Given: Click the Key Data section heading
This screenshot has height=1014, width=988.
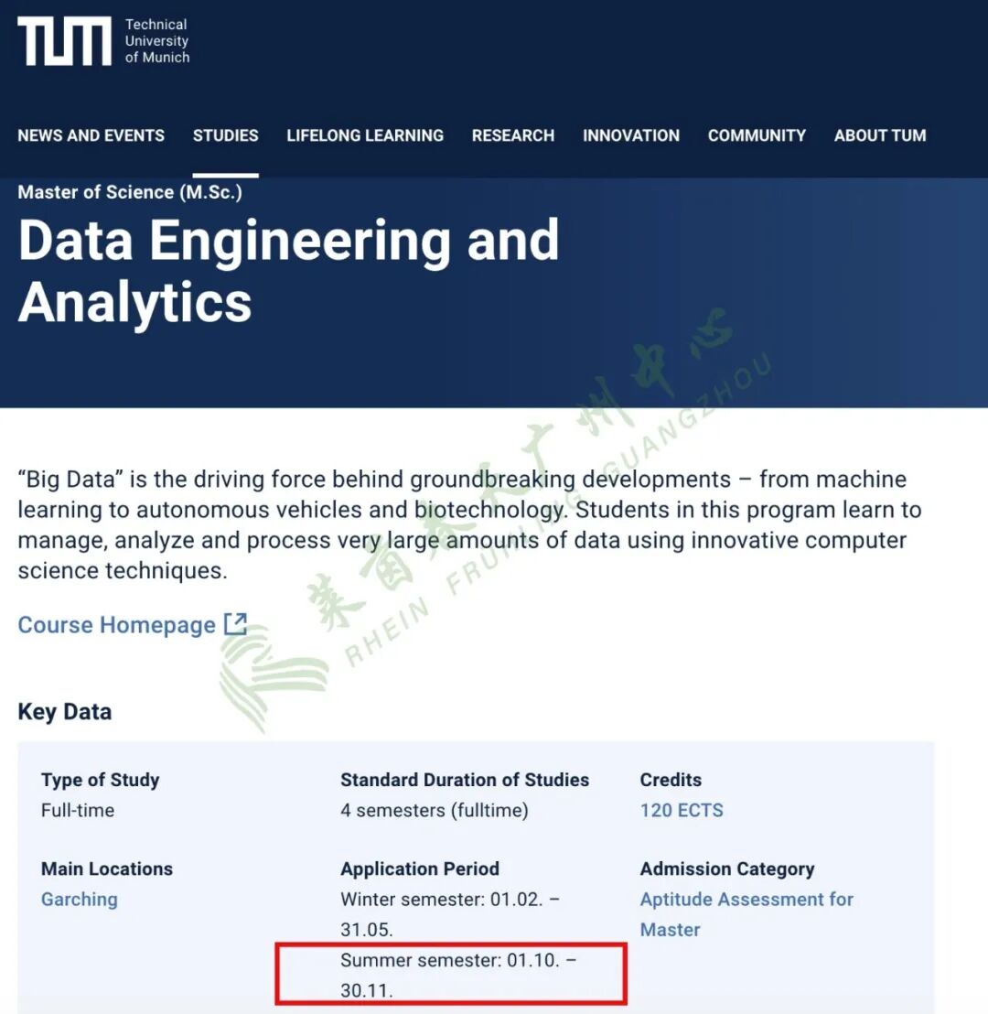Looking at the screenshot, I should pos(65,712).
